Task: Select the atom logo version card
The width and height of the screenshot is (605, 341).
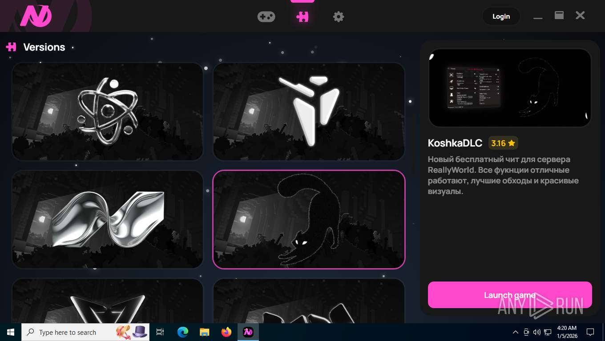Action: pyautogui.click(x=108, y=111)
